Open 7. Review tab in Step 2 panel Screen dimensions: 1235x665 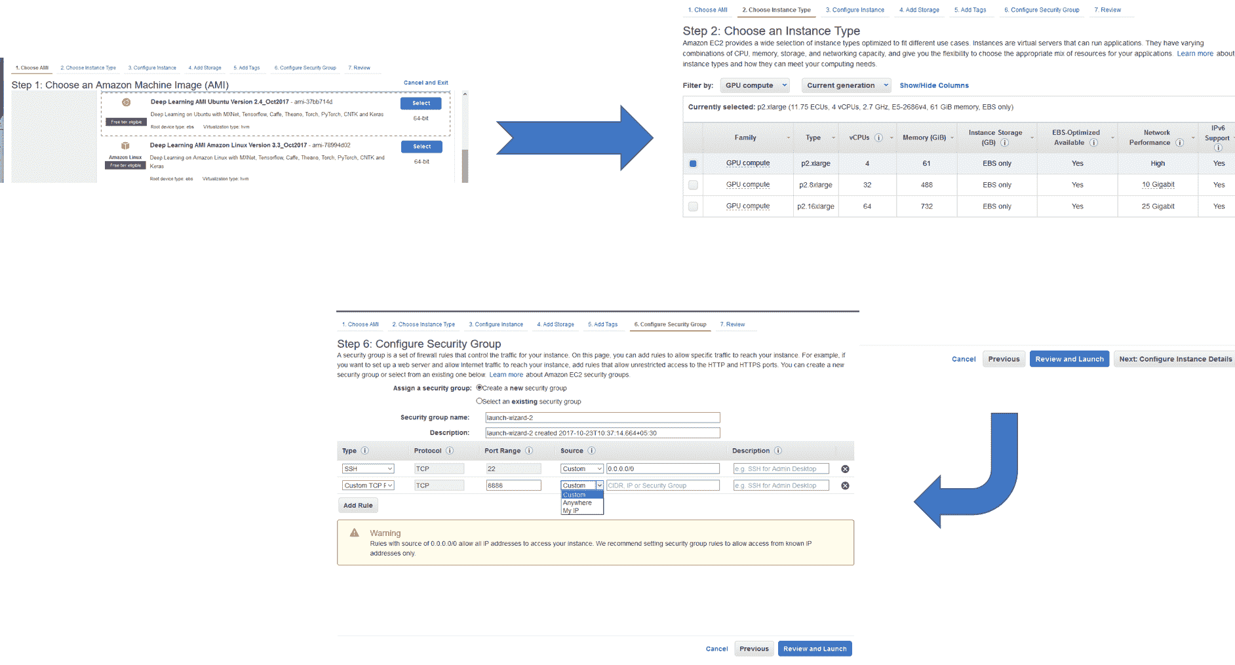1107,10
